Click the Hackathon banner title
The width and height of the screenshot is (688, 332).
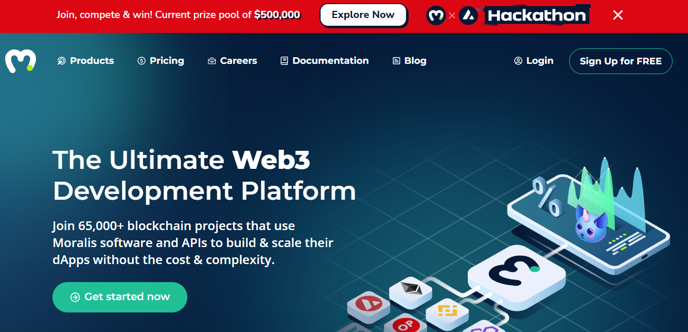[x=536, y=15]
